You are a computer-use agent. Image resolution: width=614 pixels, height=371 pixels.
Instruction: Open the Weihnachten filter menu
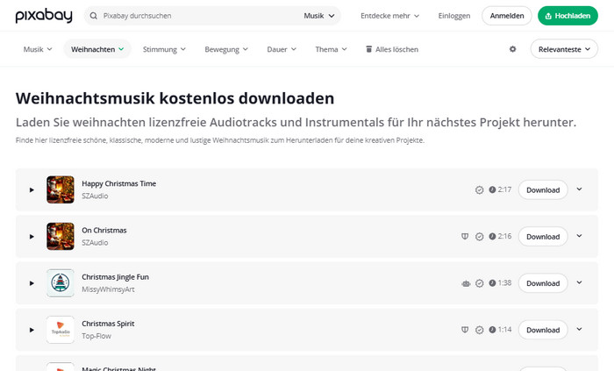pos(97,49)
